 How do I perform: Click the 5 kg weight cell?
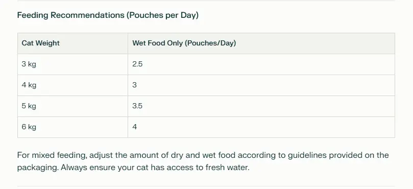click(72, 106)
